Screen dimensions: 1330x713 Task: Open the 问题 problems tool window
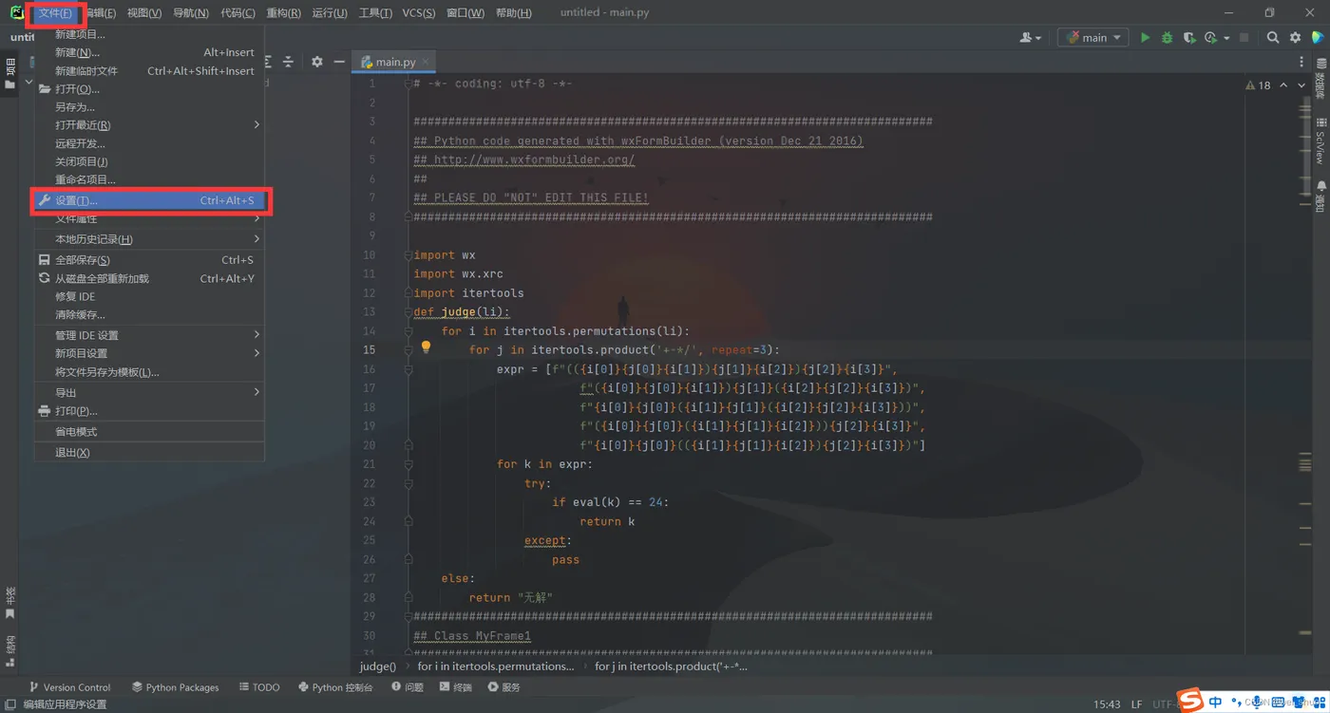[x=408, y=686]
